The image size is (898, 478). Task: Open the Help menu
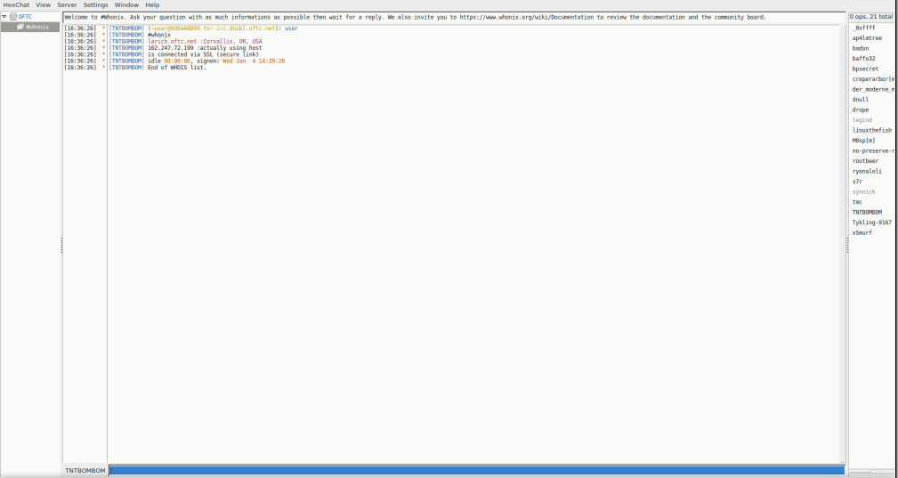pyautogui.click(x=152, y=4)
